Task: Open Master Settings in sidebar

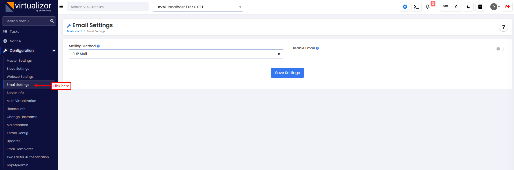Action: [19, 61]
